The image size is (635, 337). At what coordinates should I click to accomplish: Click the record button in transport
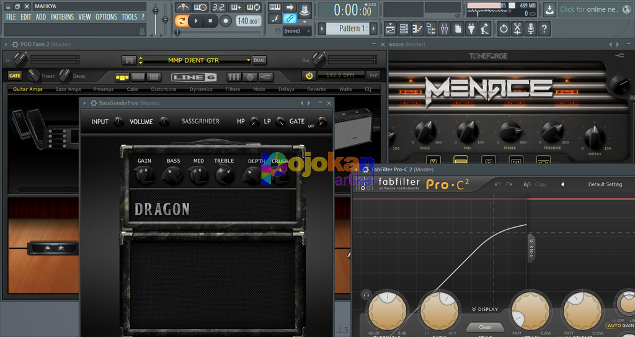tap(225, 20)
